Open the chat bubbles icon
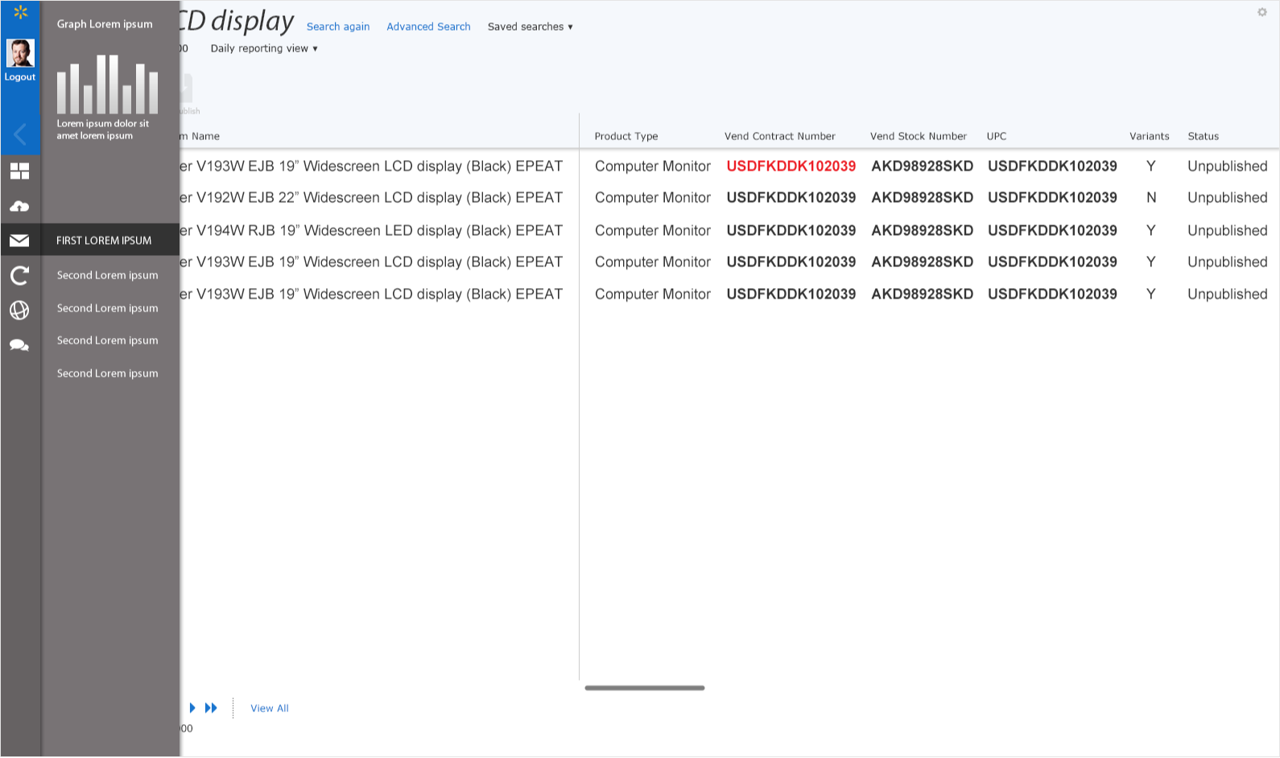The height and width of the screenshot is (758, 1280). [x=19, y=345]
